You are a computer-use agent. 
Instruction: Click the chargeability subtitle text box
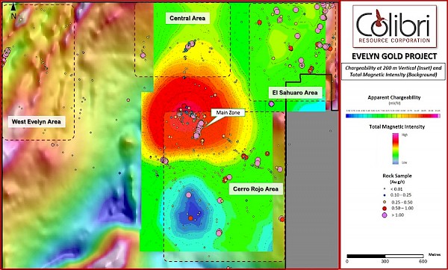click(393, 71)
